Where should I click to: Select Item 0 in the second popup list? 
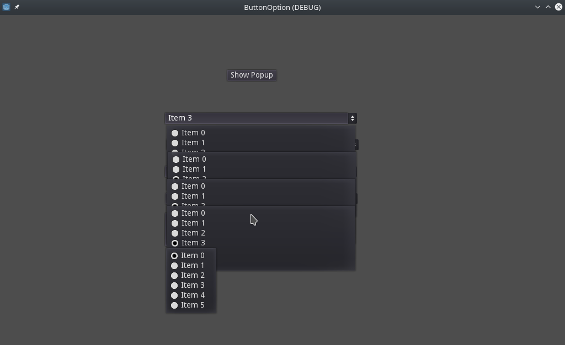pyautogui.click(x=194, y=159)
